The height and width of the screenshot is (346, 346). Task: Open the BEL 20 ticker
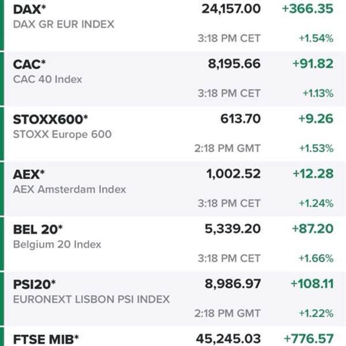[38, 230]
